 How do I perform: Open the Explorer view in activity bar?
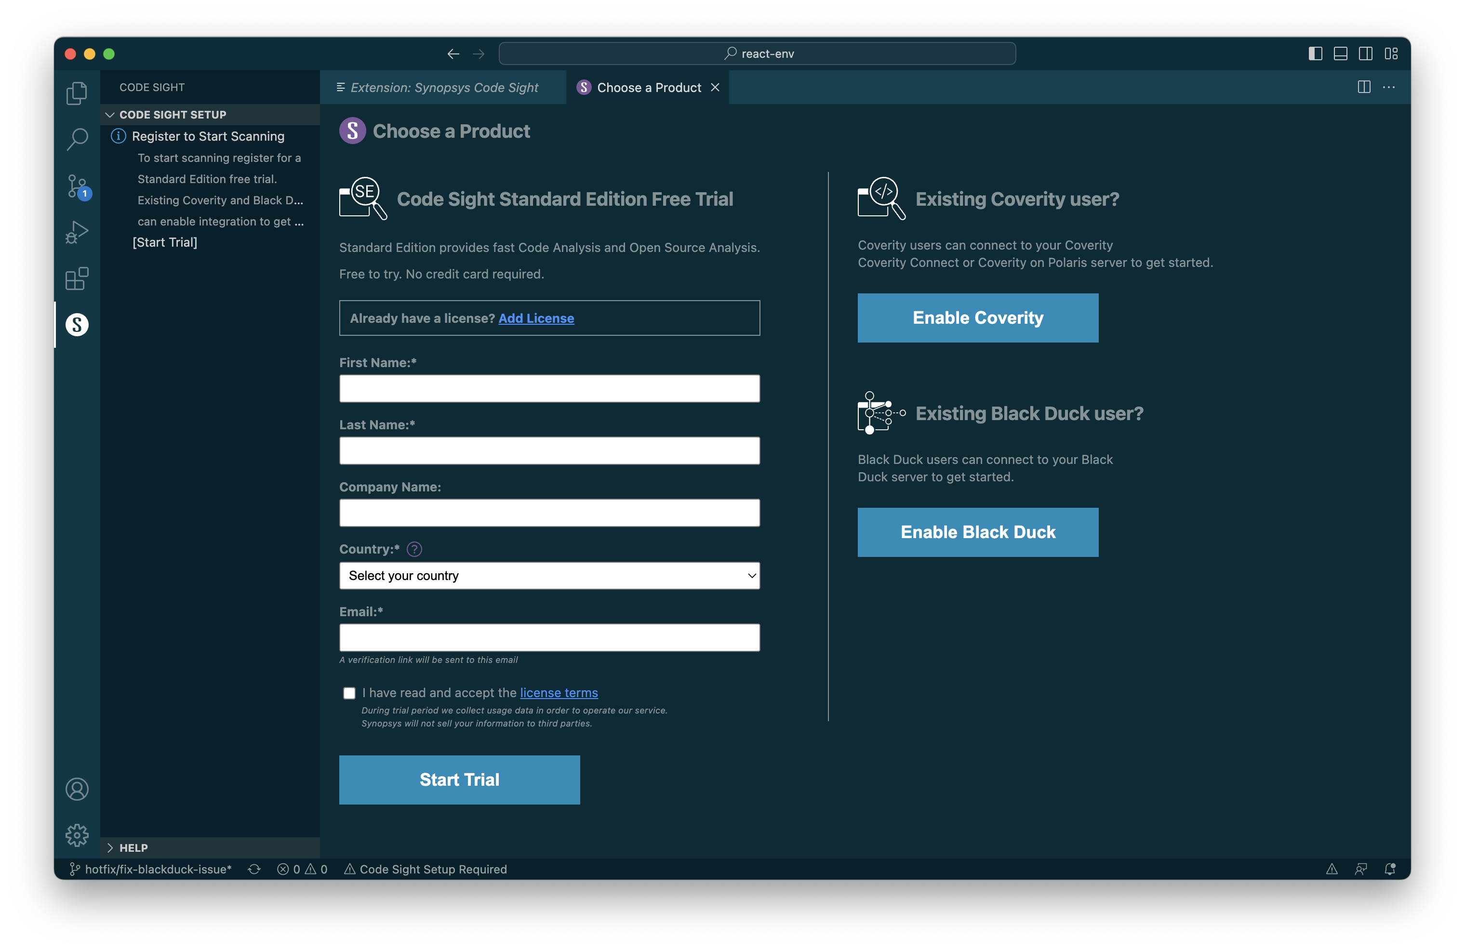(x=77, y=93)
